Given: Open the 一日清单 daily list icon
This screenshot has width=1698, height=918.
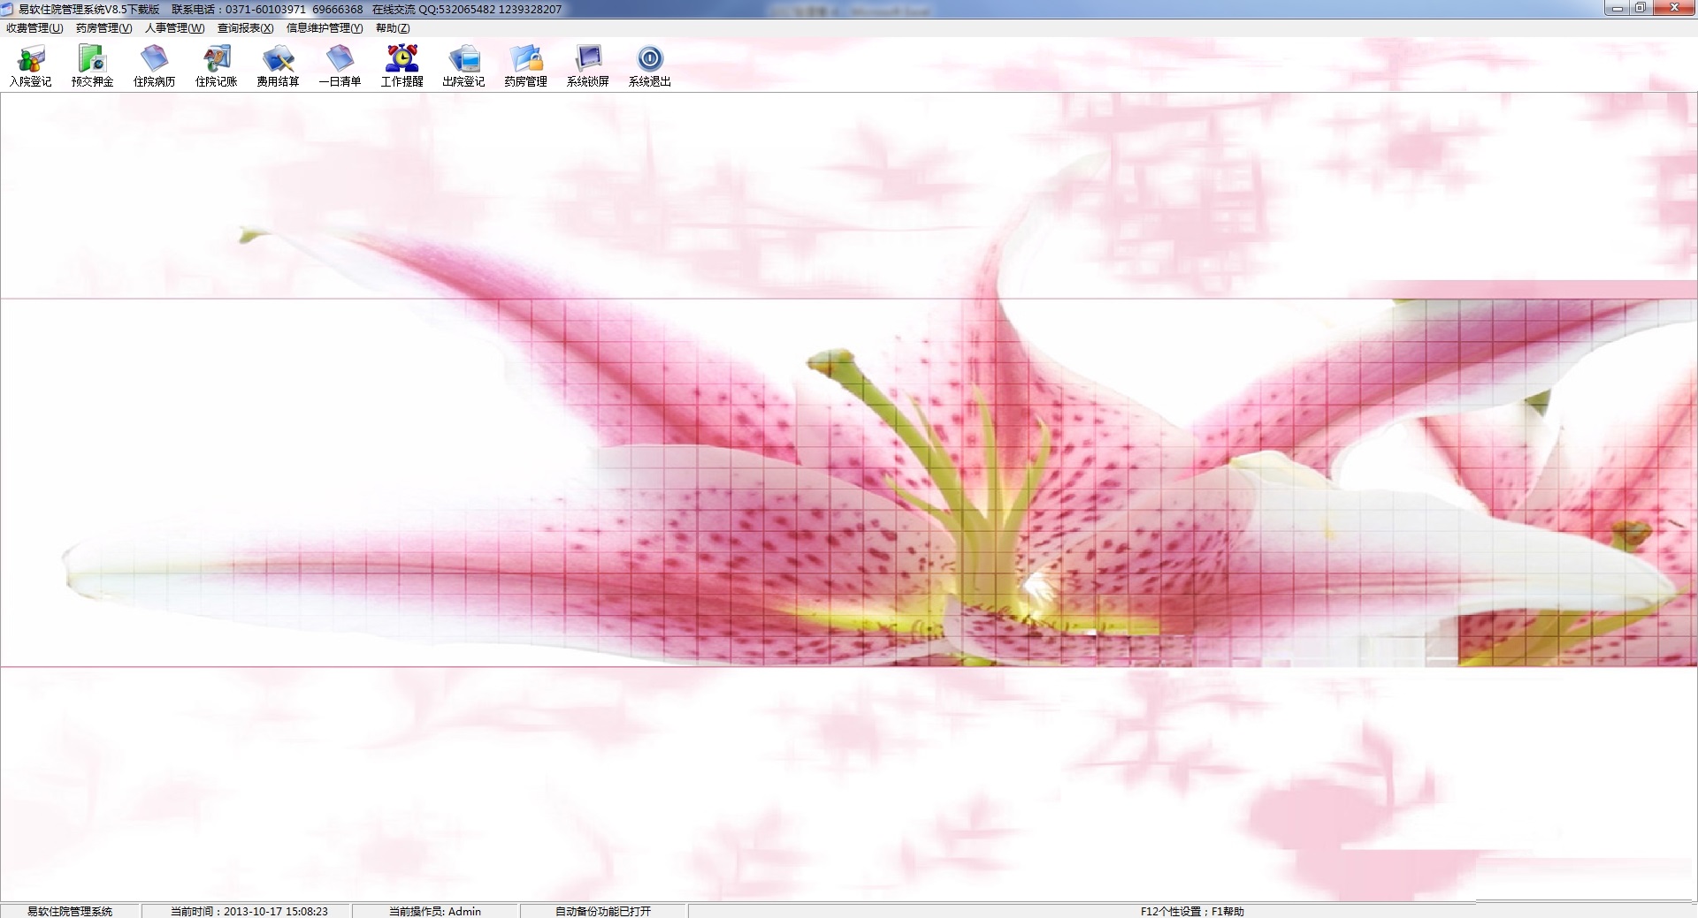Looking at the screenshot, I should tap(340, 65).
